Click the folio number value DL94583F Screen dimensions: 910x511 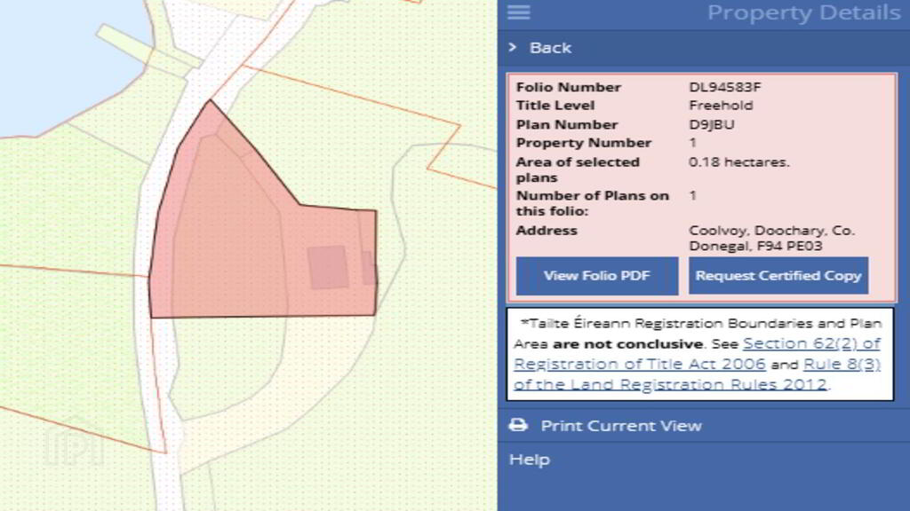(x=725, y=87)
